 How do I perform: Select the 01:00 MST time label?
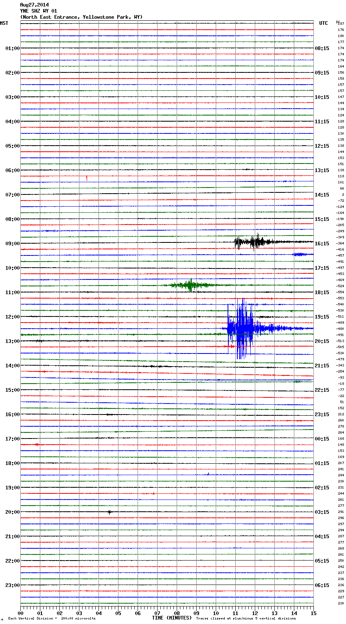12,48
